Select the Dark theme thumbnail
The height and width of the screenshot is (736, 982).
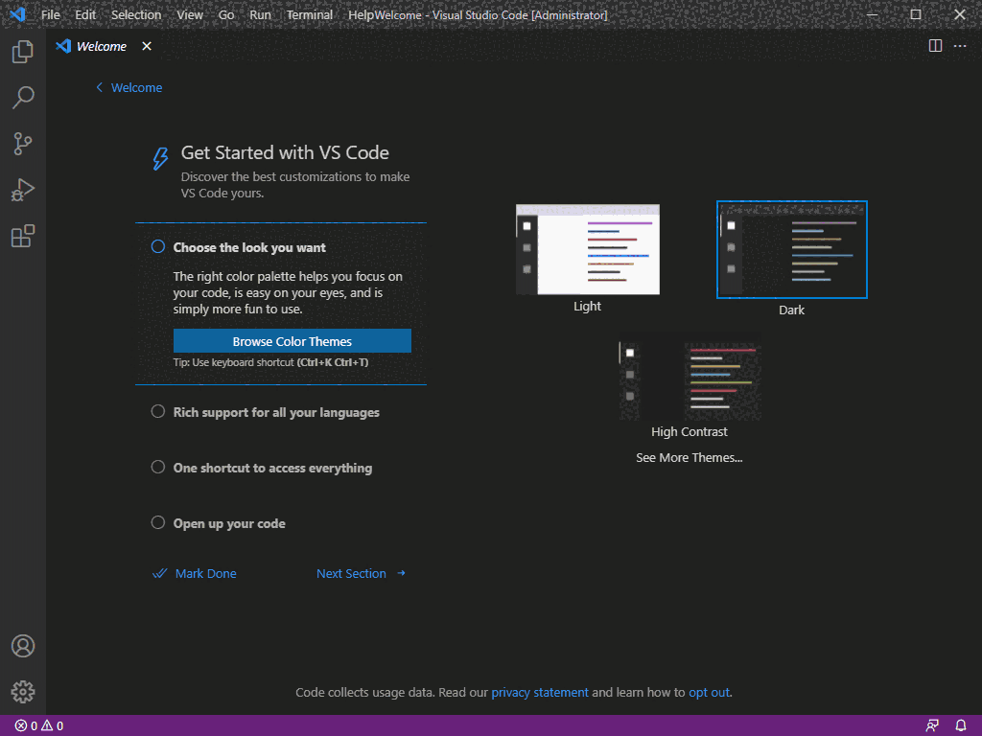point(791,249)
